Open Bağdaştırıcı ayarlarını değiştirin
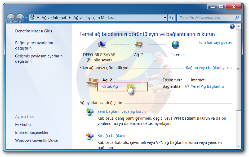Image resolution: width=249 pixels, height=157 pixels. 34,46
